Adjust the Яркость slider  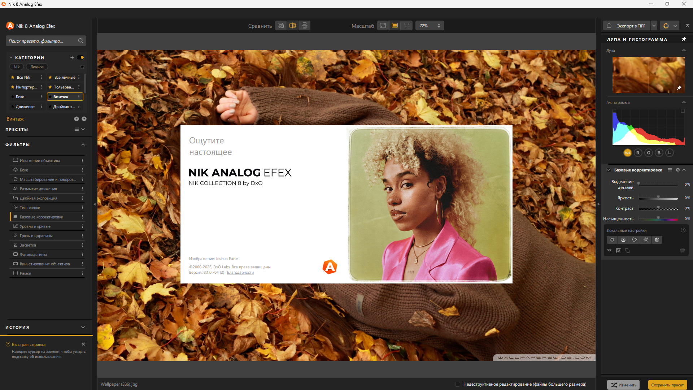coord(658,198)
